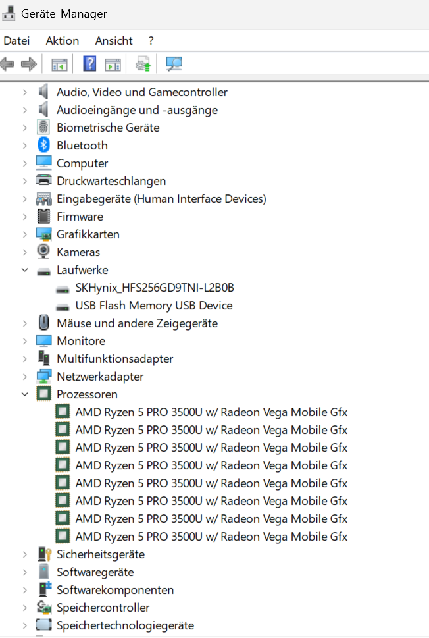Select the Druckwarteschlangen label
This screenshot has width=429, height=638.
[x=111, y=181]
